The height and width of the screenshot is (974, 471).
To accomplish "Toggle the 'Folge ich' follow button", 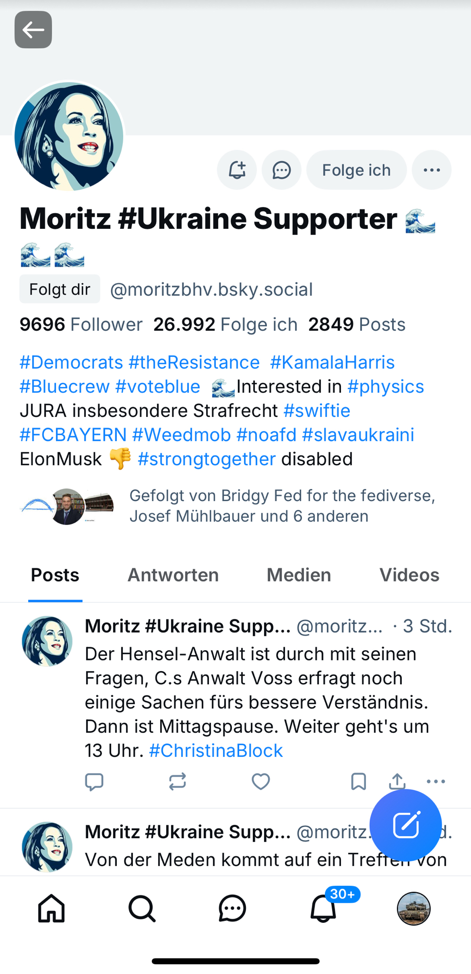I will click(356, 170).
